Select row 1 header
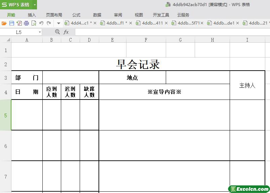270x193 pixels. [5, 50]
